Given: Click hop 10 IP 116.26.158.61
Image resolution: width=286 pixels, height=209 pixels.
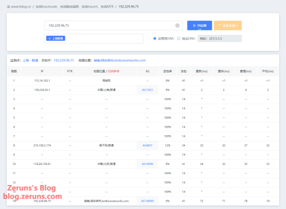Looking at the screenshot, I should click(x=42, y=164).
